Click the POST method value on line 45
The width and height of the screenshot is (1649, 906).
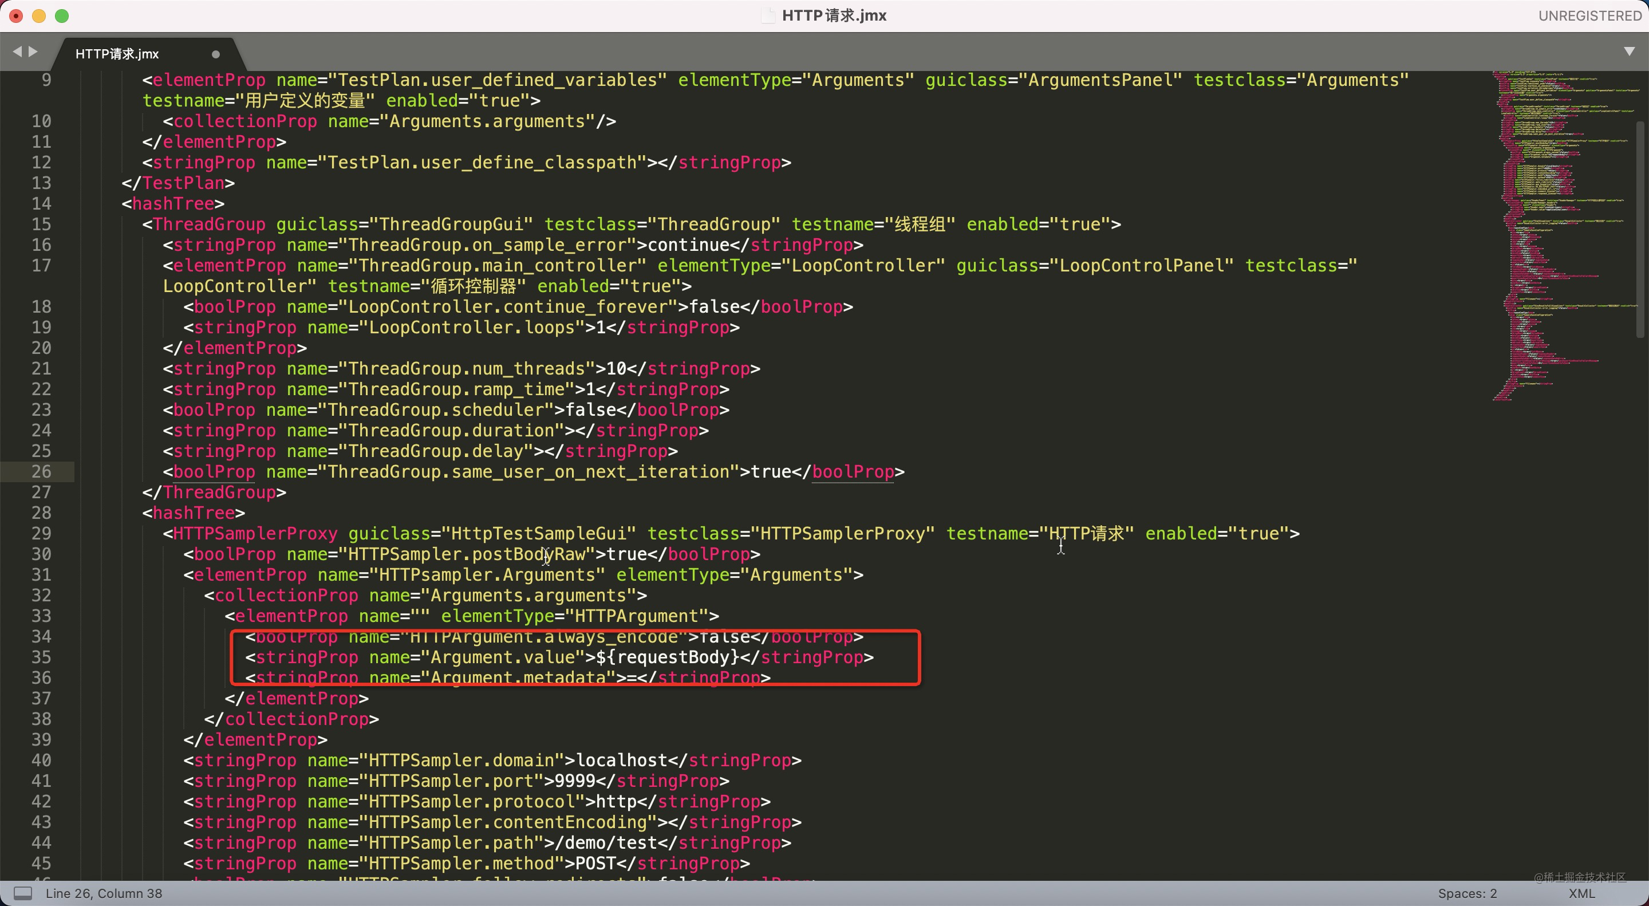click(x=595, y=863)
